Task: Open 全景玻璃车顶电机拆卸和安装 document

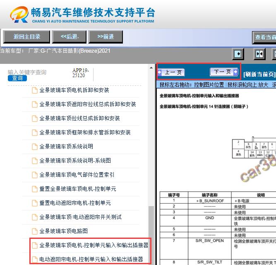Action: [x=74, y=90]
